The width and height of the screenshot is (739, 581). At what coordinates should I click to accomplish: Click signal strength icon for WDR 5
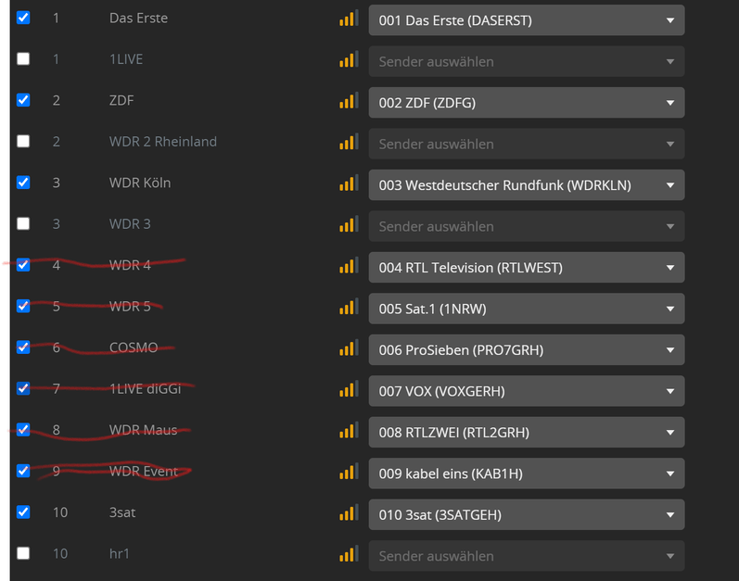349,307
